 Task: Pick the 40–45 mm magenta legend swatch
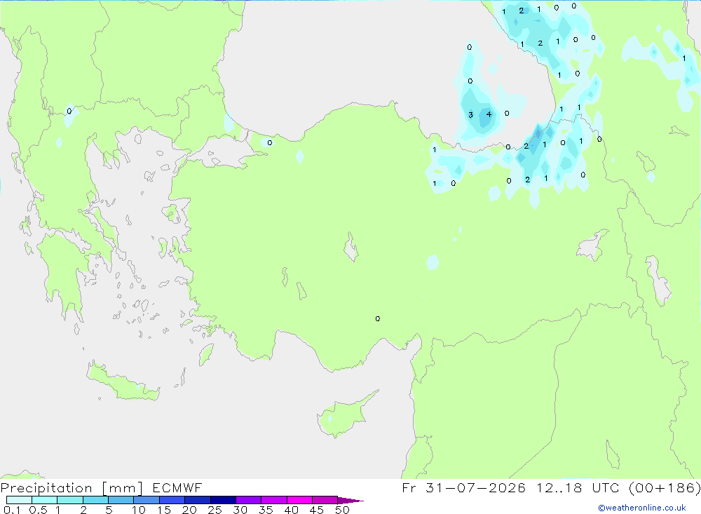(299, 500)
